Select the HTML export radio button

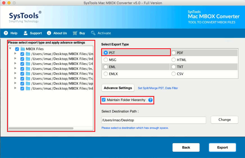click(174, 60)
